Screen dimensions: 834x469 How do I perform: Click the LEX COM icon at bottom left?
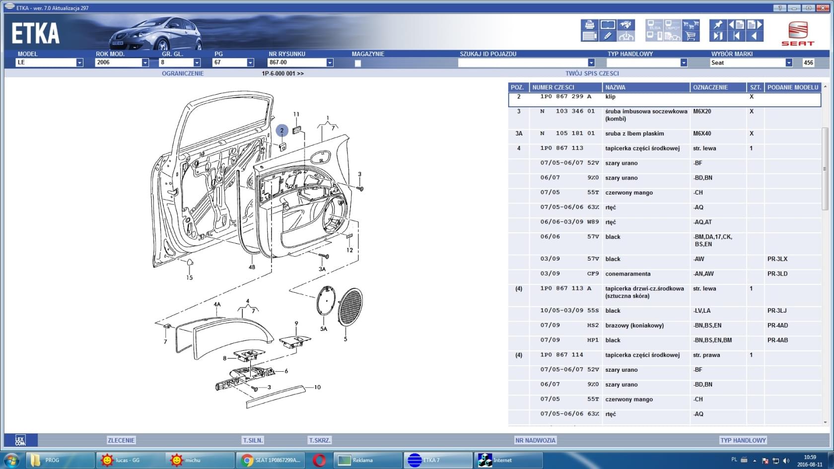tap(20, 440)
